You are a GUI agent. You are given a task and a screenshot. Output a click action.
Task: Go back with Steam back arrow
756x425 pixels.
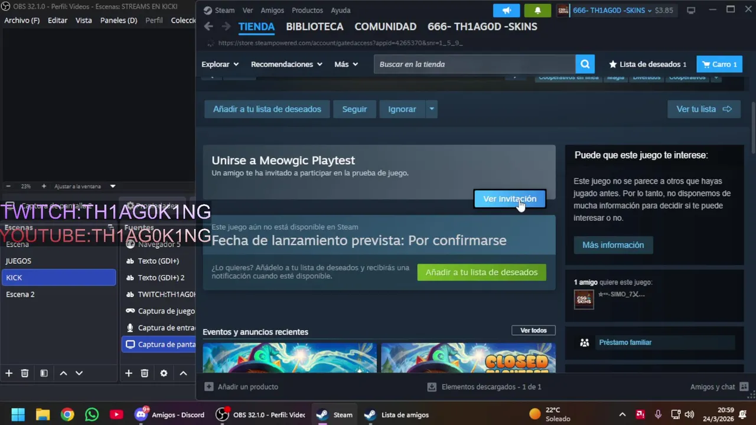(x=208, y=27)
